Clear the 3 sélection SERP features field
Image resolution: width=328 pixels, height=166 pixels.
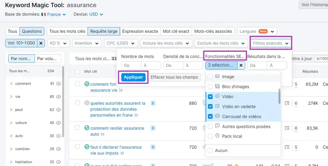(x=241, y=65)
